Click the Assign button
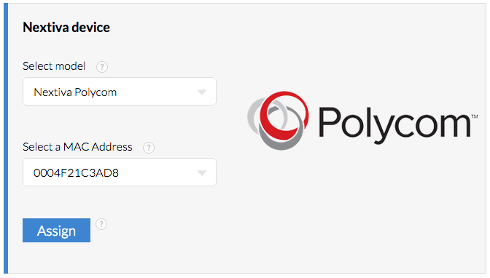 click(56, 230)
